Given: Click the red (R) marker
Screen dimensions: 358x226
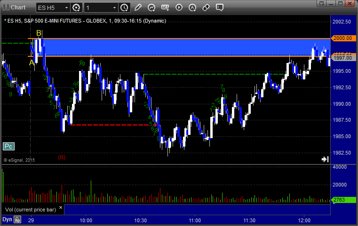Looking at the screenshot, I should [62, 157].
